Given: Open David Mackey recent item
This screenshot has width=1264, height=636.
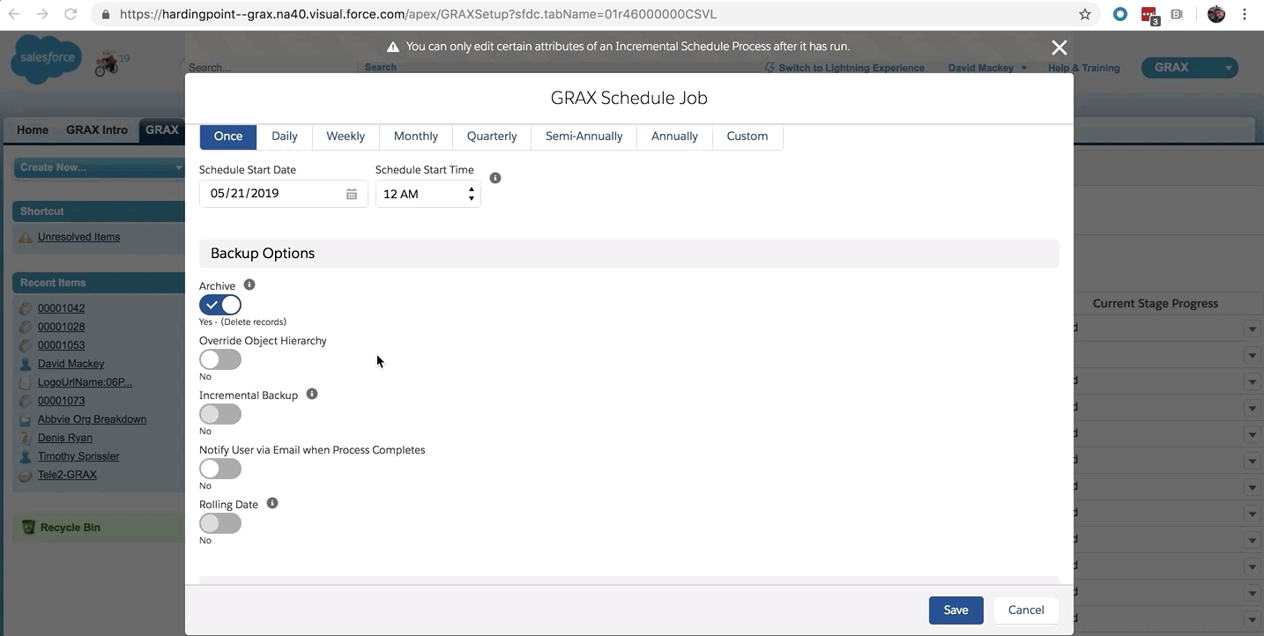Looking at the screenshot, I should (71, 364).
